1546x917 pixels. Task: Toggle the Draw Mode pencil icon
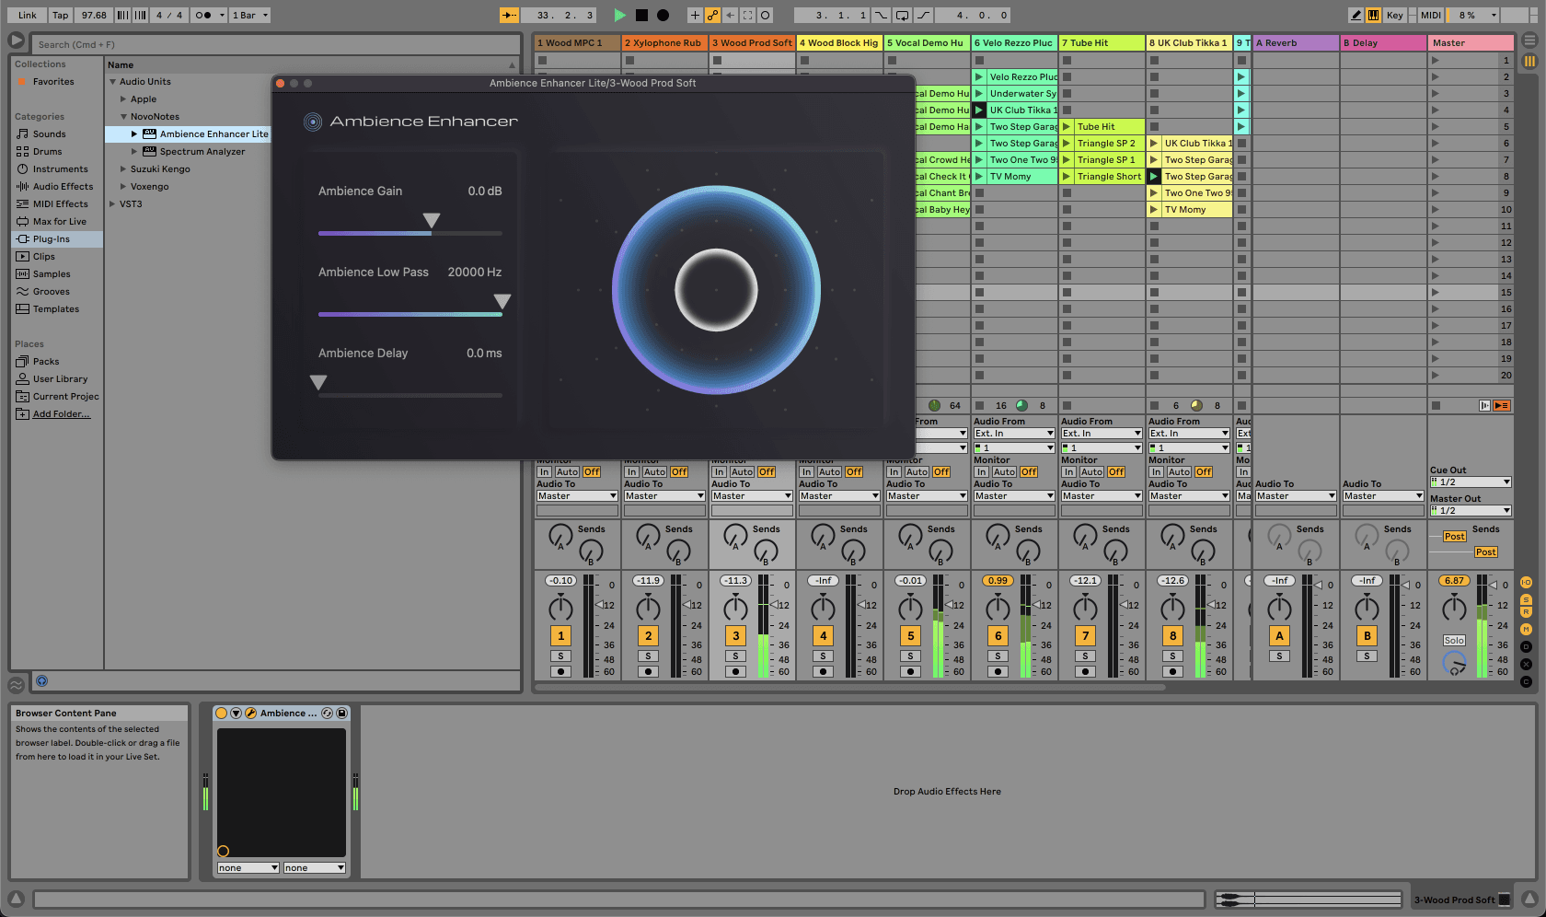tap(1356, 15)
